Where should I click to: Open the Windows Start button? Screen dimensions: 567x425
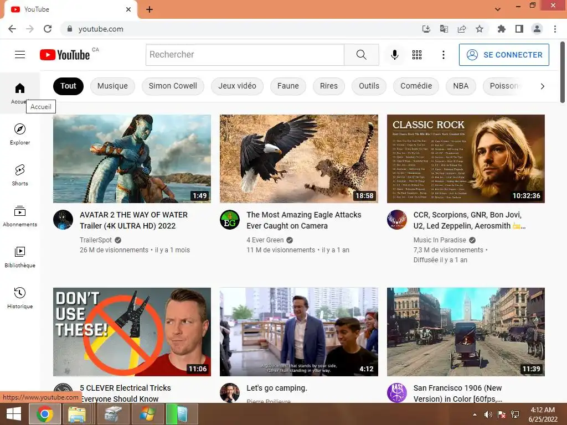(x=13, y=414)
